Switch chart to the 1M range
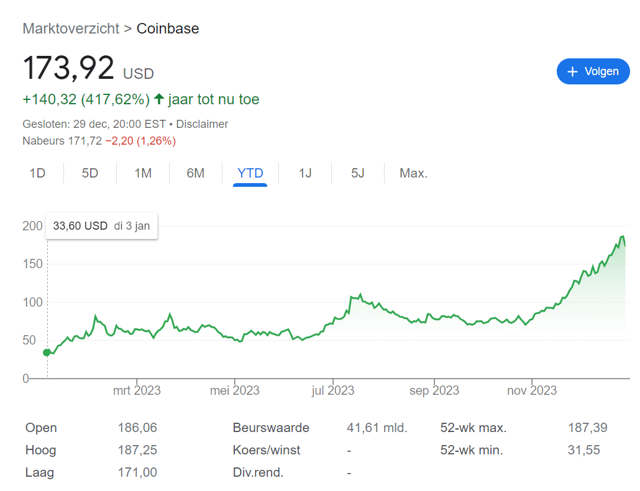This screenshot has height=491, width=640. (144, 173)
